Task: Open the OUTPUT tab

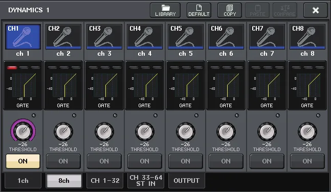Action: 187,181
